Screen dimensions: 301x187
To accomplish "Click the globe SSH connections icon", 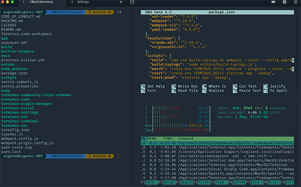I will [284, 2].
